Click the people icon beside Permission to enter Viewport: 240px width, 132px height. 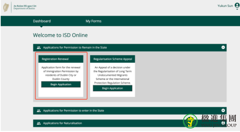click(x=39, y=111)
